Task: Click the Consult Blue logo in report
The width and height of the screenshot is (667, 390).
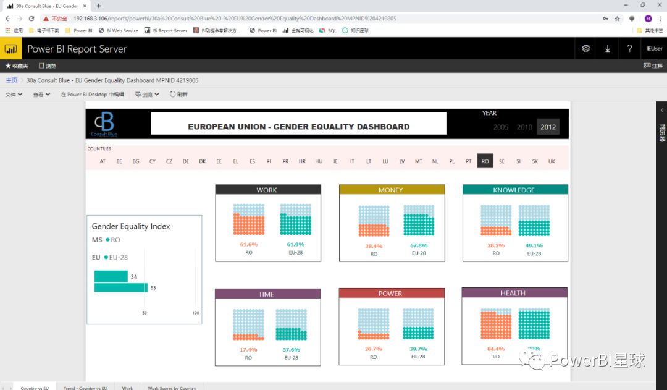Action: 104,124
